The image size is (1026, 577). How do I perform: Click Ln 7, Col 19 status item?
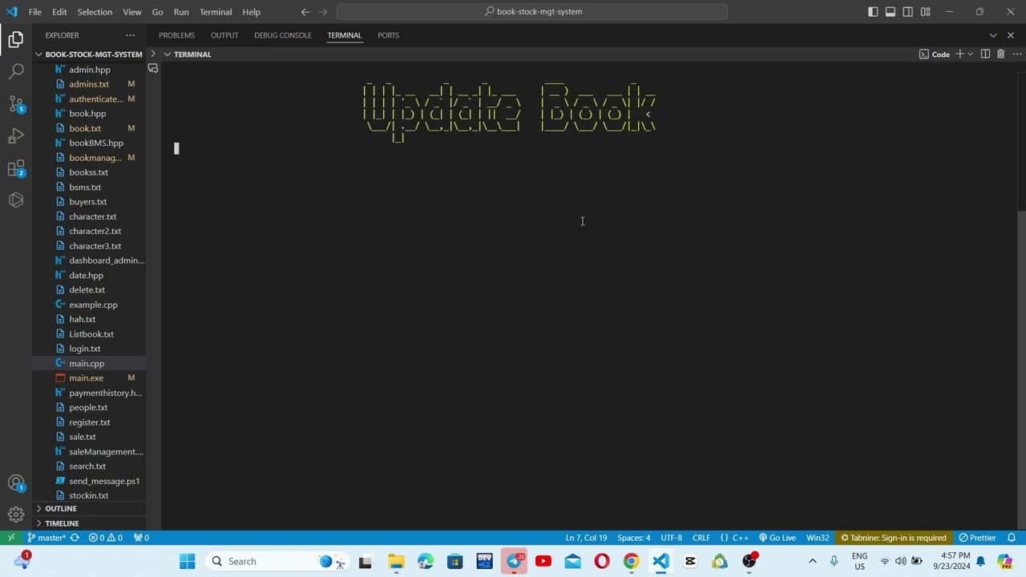click(x=586, y=538)
